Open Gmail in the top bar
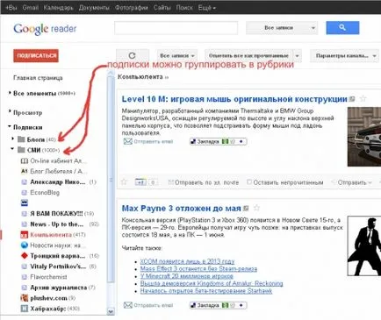381x320 pixels. click(x=31, y=8)
